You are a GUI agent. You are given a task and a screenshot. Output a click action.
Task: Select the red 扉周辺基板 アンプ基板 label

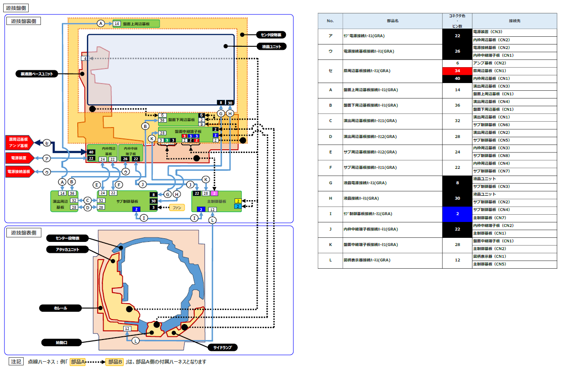[x=19, y=143]
